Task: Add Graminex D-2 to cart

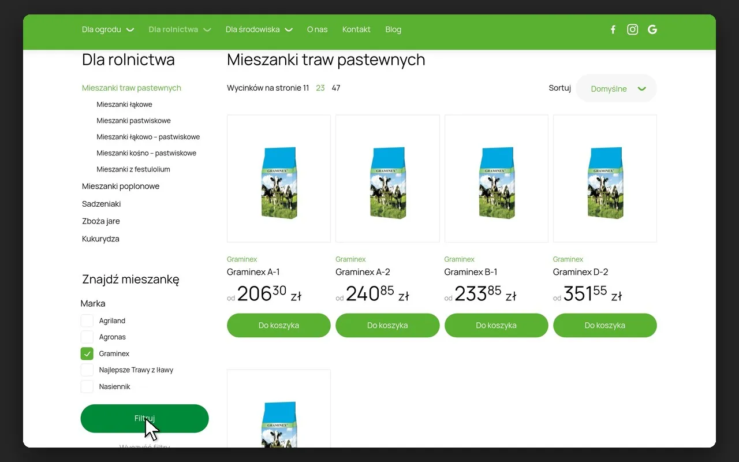Action: pyautogui.click(x=605, y=325)
